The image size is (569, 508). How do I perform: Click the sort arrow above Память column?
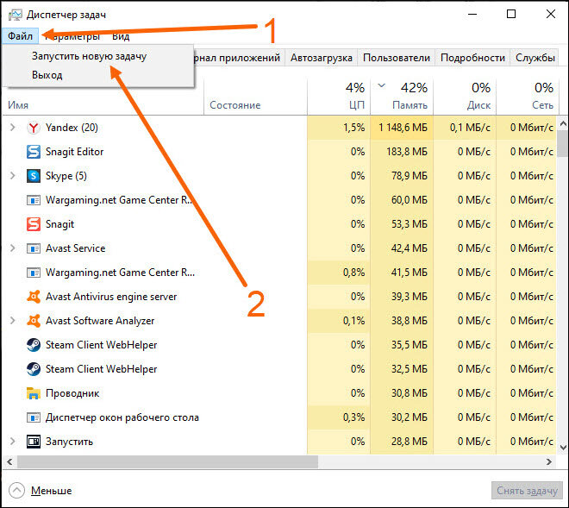[x=381, y=86]
